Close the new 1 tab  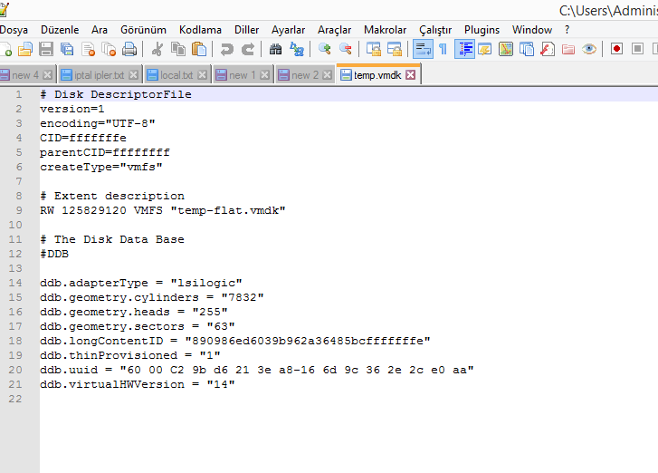(x=263, y=75)
